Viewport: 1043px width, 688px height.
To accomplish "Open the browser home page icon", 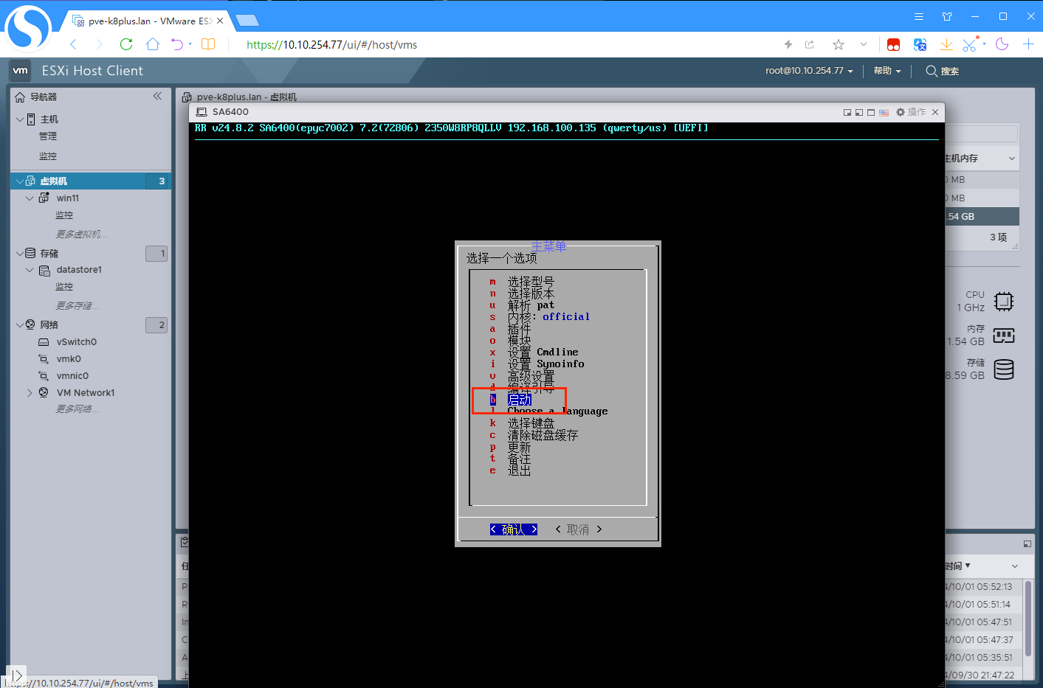I will [x=153, y=44].
